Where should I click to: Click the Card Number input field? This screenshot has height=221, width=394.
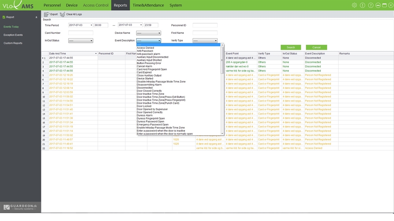[81, 33]
